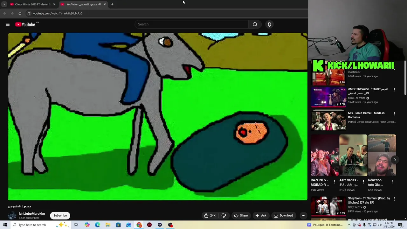Start voice search with microphone icon
The height and width of the screenshot is (229, 407).
click(x=269, y=24)
